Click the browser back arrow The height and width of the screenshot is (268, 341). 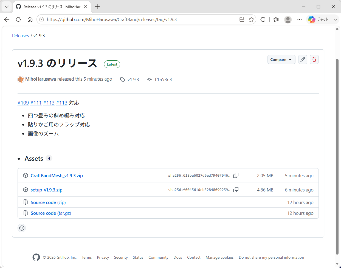click(x=7, y=19)
